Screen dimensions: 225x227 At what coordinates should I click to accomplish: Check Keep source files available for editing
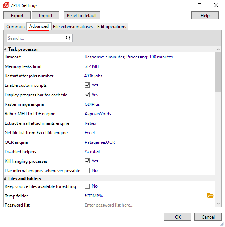point(87,186)
